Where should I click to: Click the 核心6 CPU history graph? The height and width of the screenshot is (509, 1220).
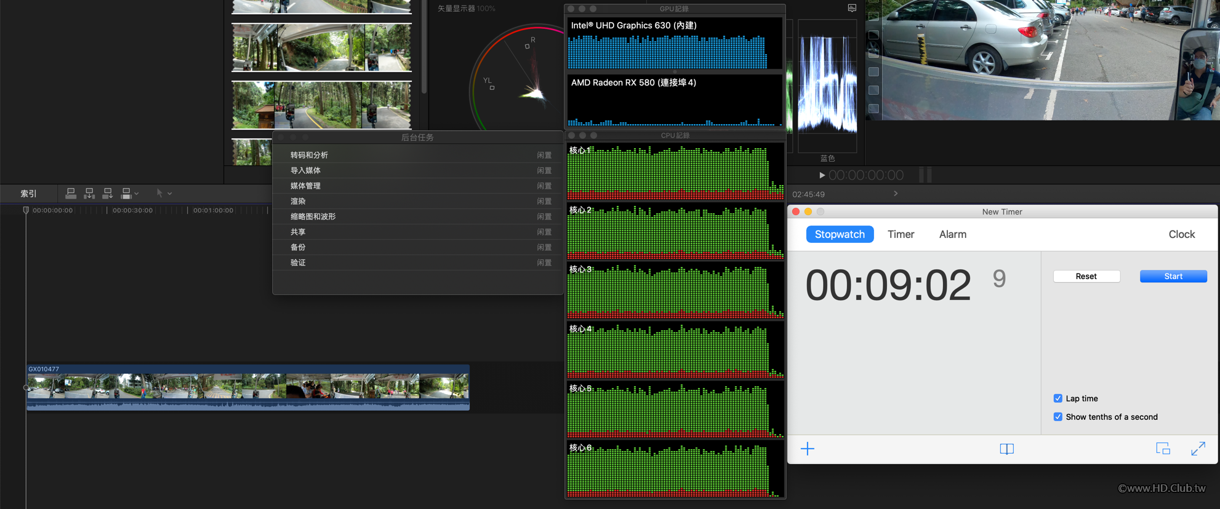675,470
